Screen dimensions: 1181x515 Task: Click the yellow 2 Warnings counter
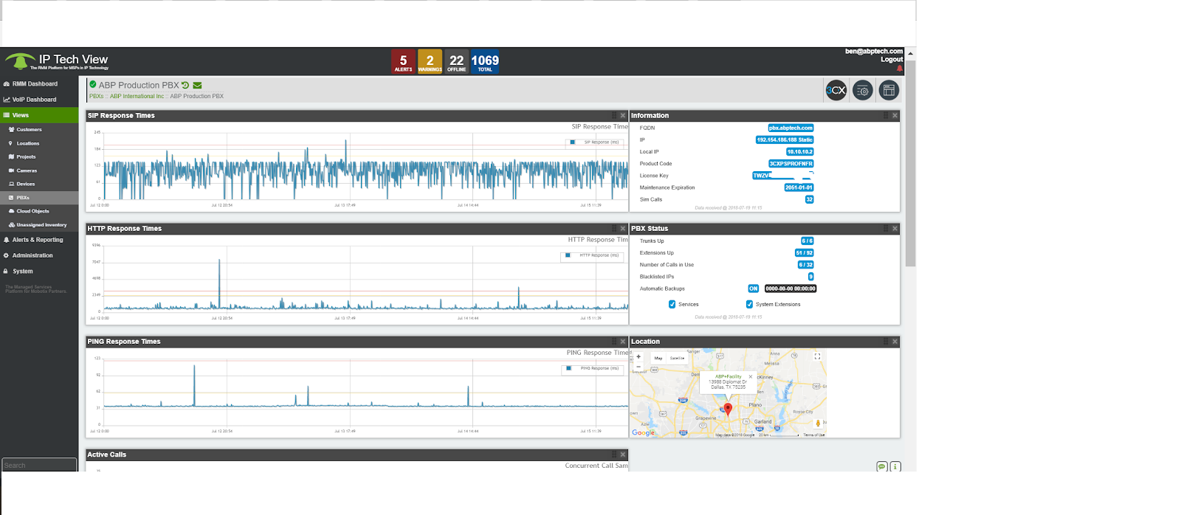(x=430, y=62)
